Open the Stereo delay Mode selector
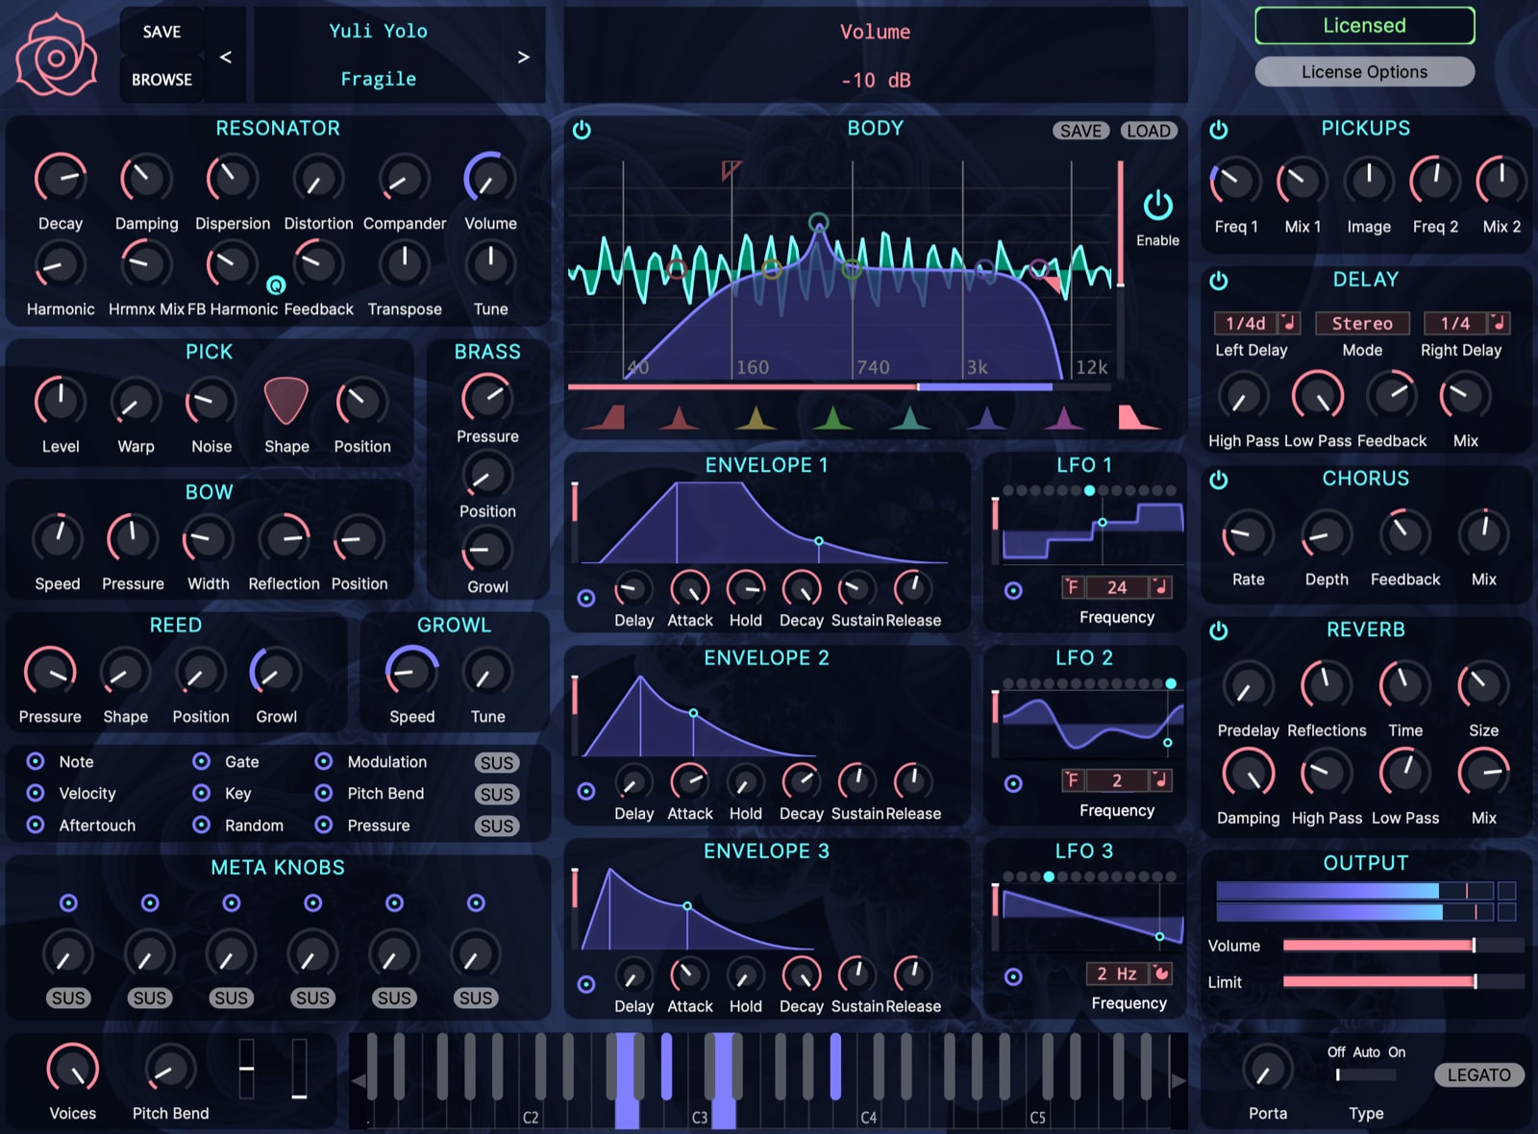This screenshot has width=1538, height=1134. point(1362,324)
